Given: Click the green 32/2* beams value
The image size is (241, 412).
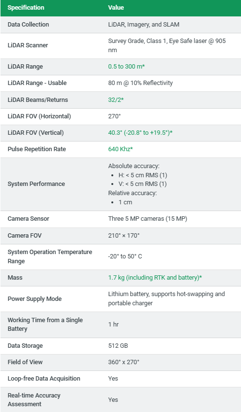Looking at the screenshot, I should pos(116,100).
